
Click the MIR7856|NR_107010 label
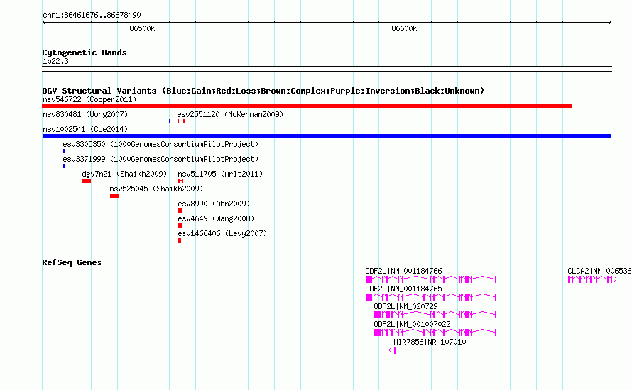pyautogui.click(x=430, y=342)
